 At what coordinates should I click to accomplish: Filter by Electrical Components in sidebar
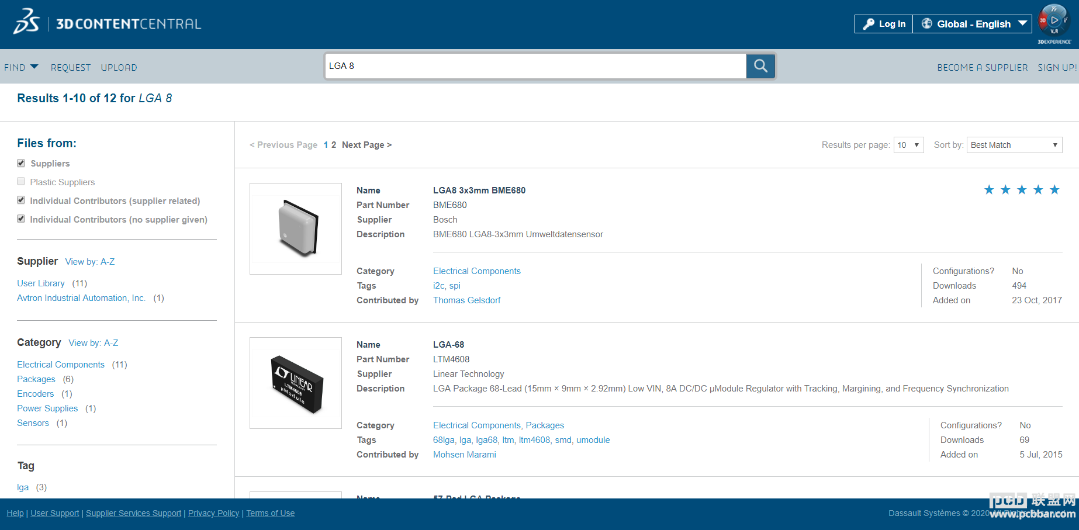coord(61,365)
